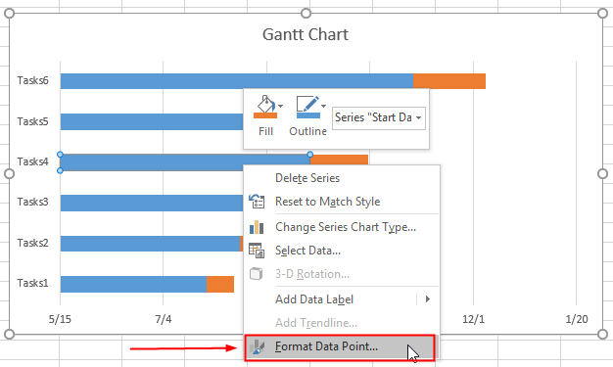Image resolution: width=613 pixels, height=367 pixels.
Task: Select the orange Tasks6 bar segment
Action: point(449,81)
